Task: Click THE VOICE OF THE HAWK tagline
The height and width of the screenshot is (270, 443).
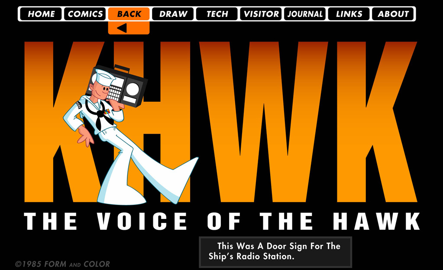Action: click(x=222, y=221)
